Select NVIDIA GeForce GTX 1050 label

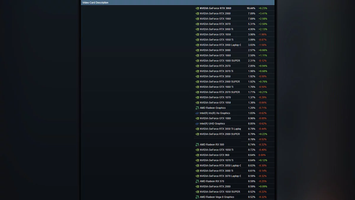[x=215, y=103]
